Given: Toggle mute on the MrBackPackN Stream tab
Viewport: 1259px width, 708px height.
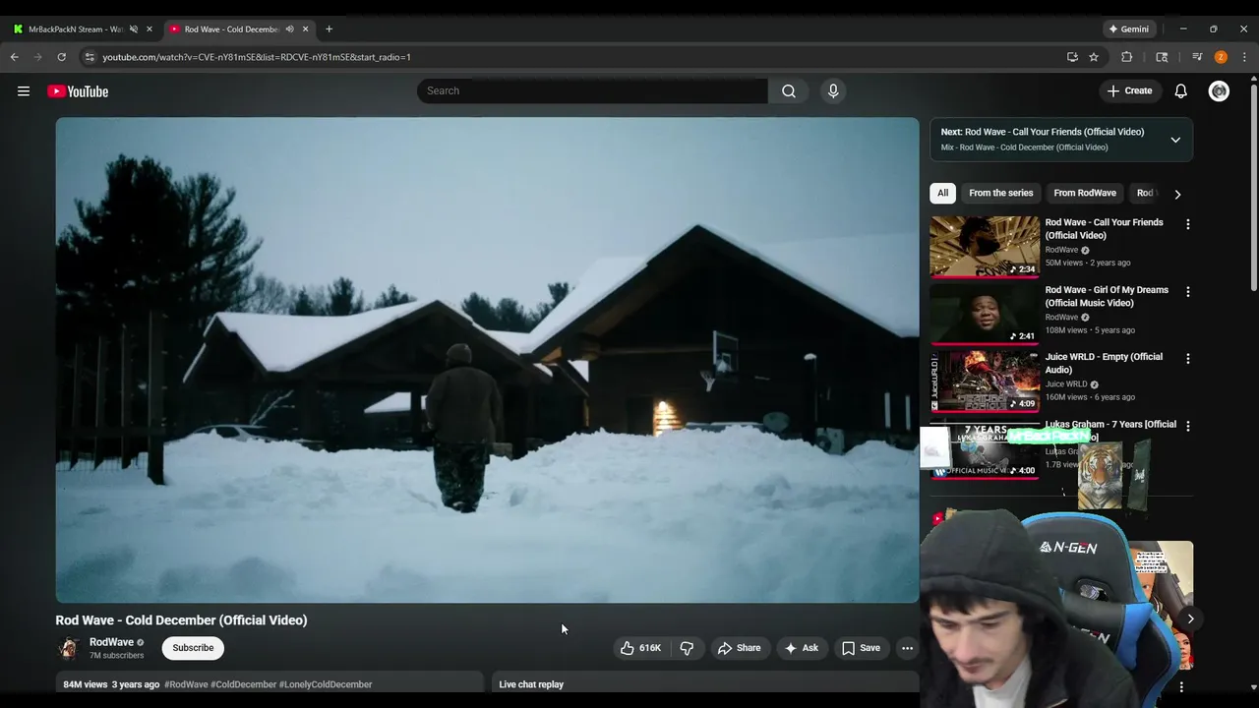Looking at the screenshot, I should [x=134, y=29].
